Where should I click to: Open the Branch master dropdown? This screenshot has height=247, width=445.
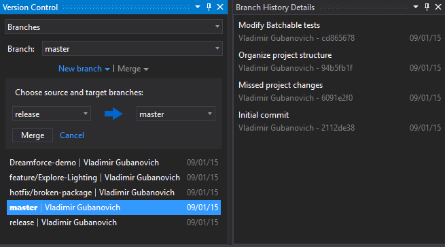132,48
